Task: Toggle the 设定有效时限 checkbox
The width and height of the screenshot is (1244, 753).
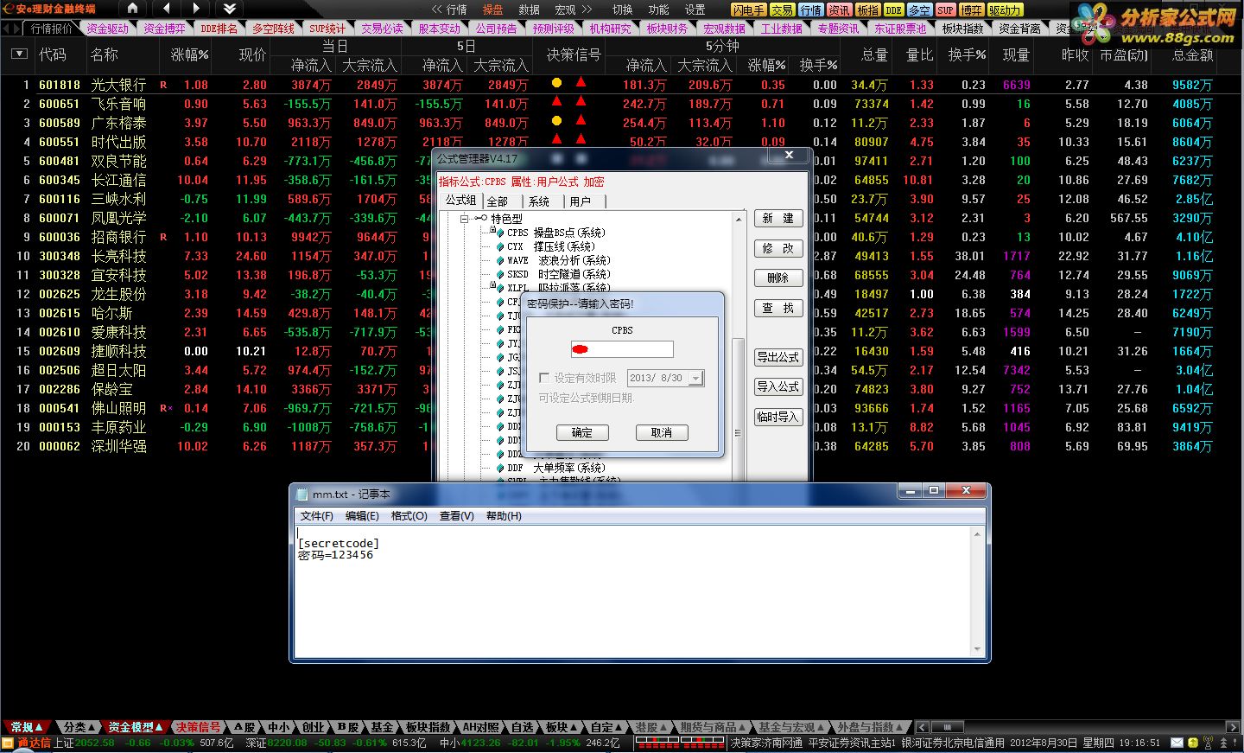Action: tap(544, 378)
